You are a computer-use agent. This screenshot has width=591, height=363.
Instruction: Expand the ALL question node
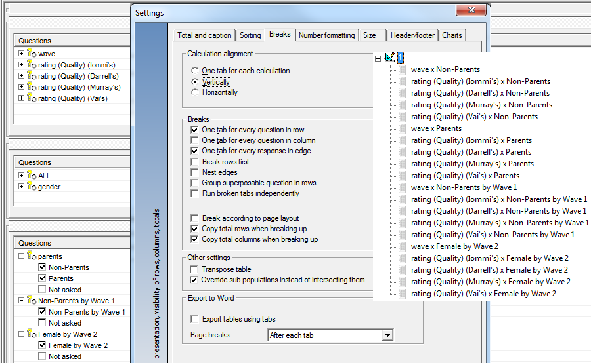(x=22, y=176)
